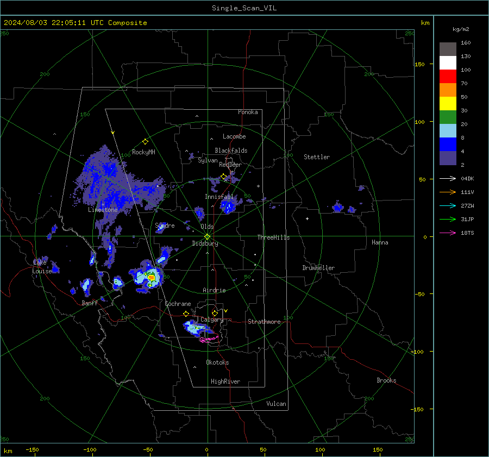Click the Okotoks city label
Screen dimensions: 489x457
217,362
